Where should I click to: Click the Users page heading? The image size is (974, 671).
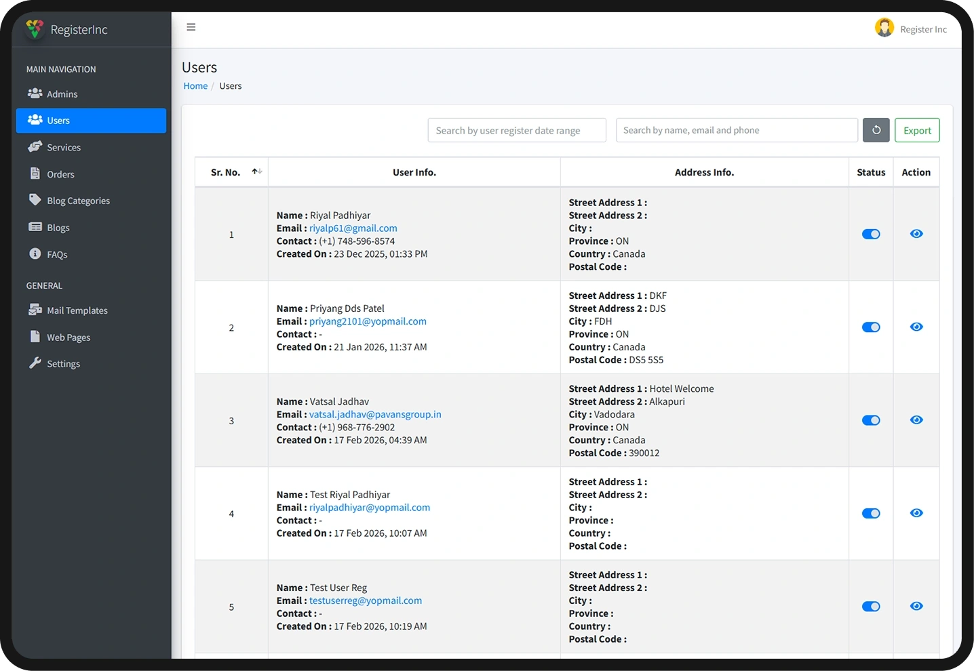pos(199,67)
